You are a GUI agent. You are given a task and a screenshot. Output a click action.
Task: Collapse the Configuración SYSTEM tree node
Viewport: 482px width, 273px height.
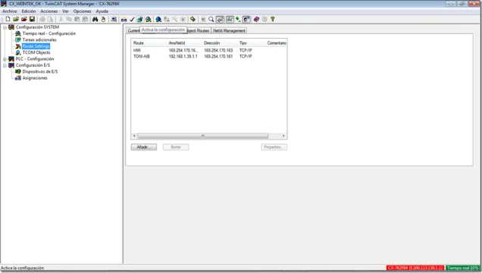5,27
